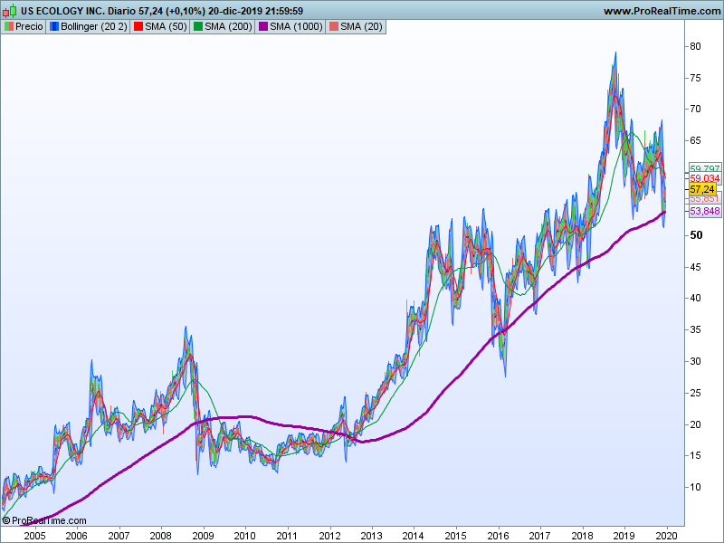The image size is (724, 543).
Task: Click the 65 price axis label
Action: tap(695, 140)
